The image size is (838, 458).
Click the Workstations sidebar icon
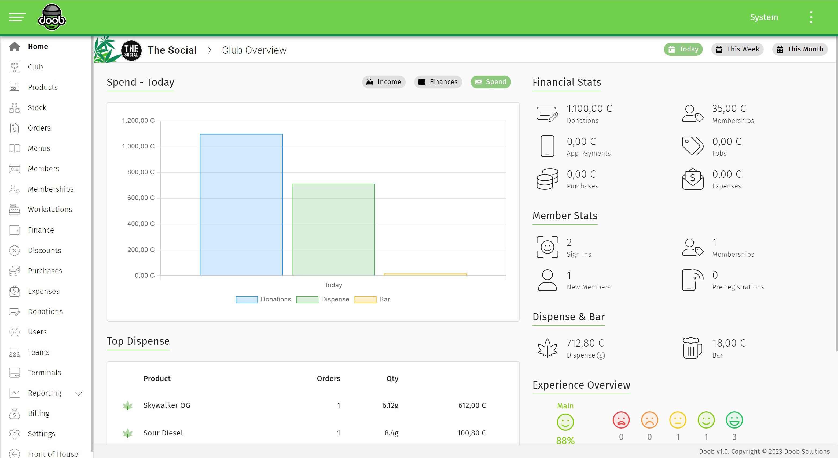(14, 210)
